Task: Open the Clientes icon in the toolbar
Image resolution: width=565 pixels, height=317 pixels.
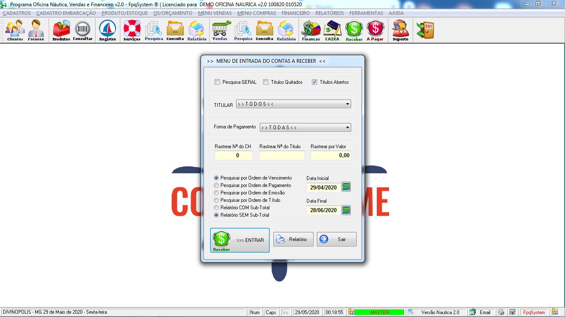Action: [x=15, y=31]
